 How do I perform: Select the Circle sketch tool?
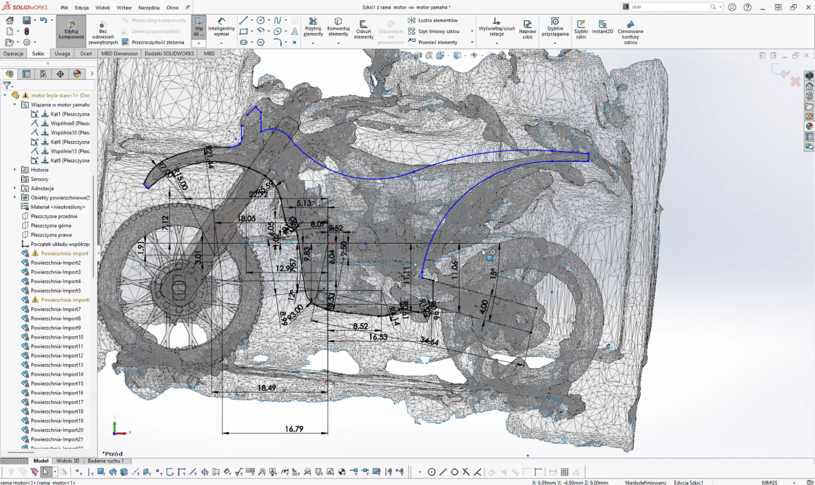click(261, 20)
